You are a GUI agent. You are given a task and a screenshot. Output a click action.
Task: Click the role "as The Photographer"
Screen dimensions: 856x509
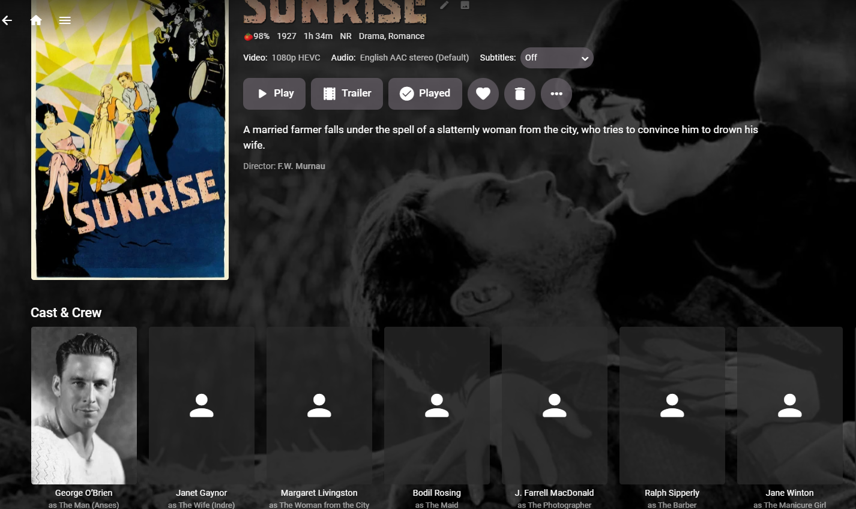point(555,505)
